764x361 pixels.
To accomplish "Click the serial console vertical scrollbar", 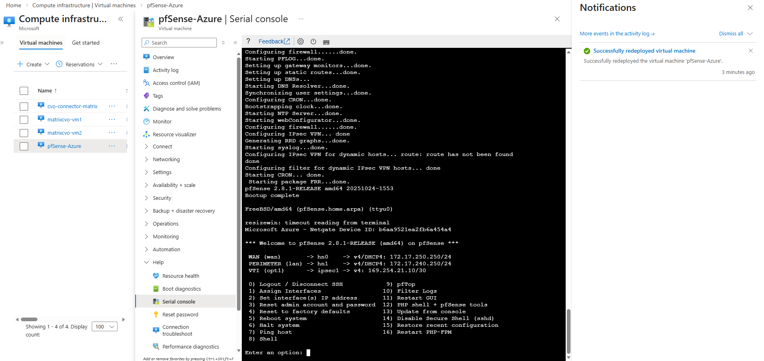I will pos(568,331).
